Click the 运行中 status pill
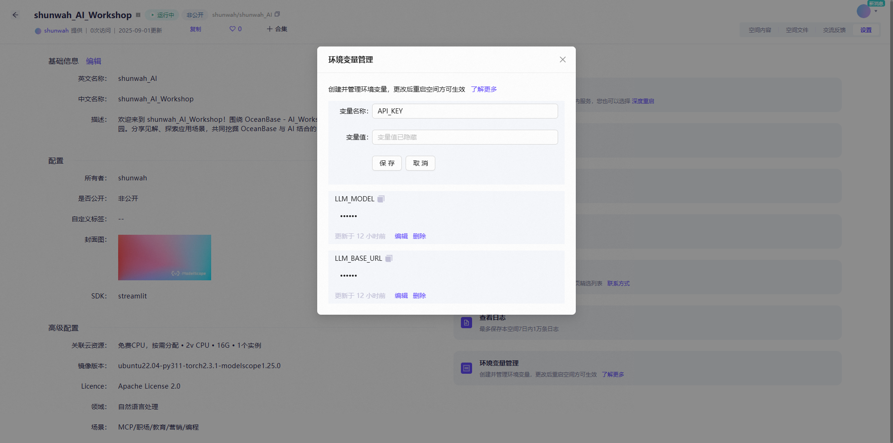893x443 pixels. pyautogui.click(x=162, y=14)
